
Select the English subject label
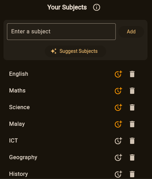[19, 74]
